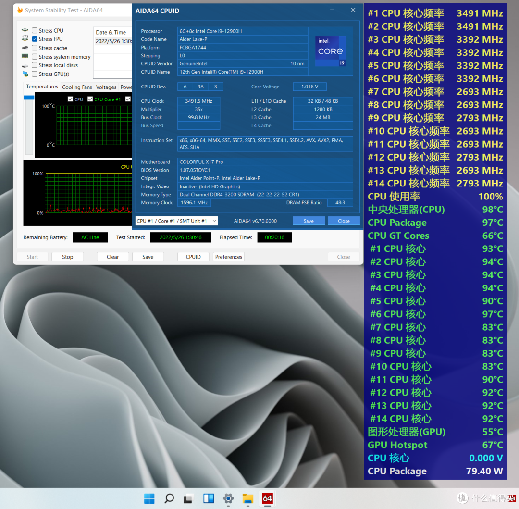Click the Intel Core i9 logo badge

331,51
